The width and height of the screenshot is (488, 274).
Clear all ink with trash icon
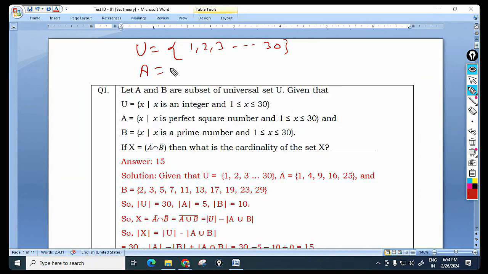tap(472, 142)
